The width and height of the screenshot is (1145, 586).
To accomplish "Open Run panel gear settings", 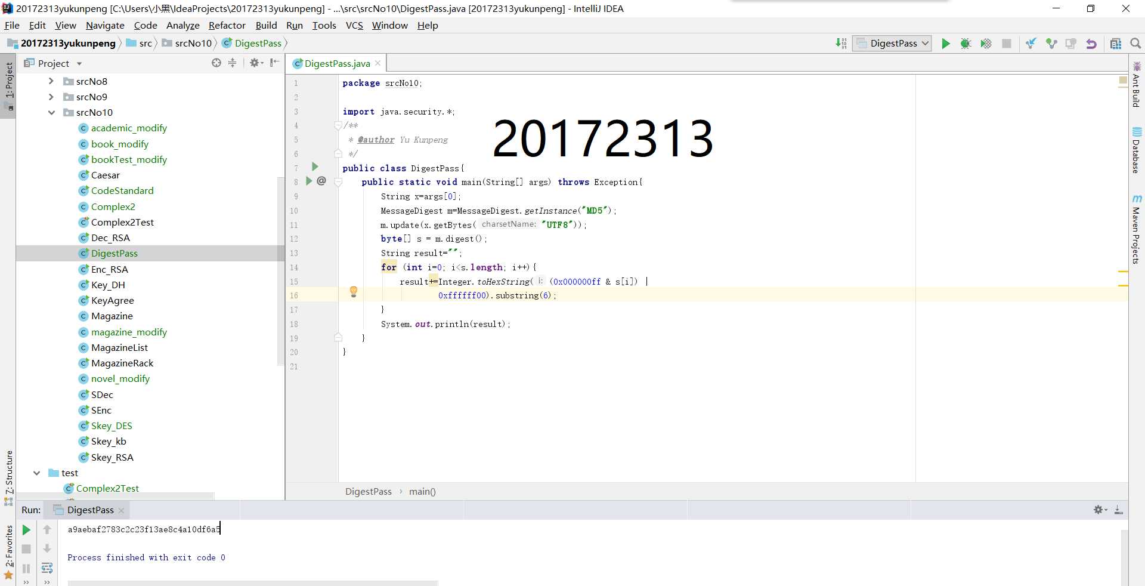I will point(1100,510).
